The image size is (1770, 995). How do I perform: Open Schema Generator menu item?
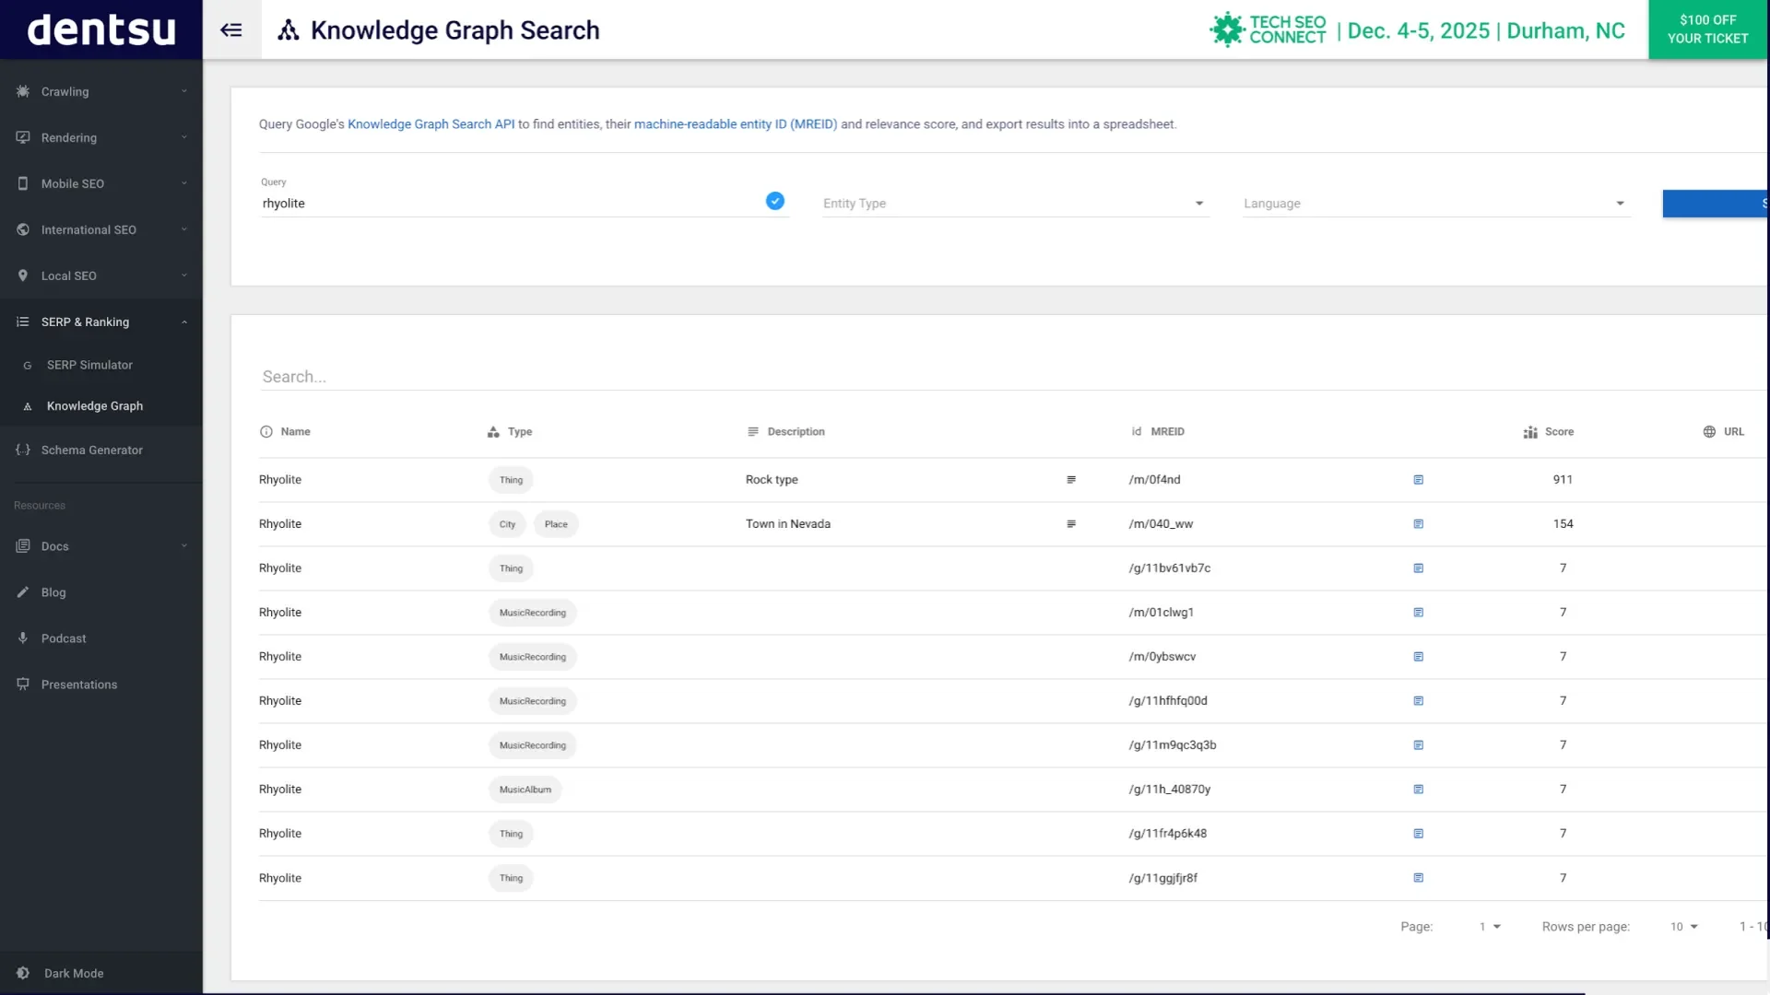(91, 451)
